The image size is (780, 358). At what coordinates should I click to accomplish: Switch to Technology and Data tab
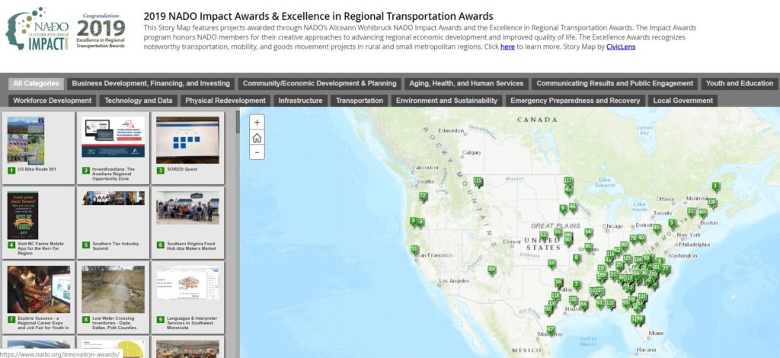pos(139,101)
